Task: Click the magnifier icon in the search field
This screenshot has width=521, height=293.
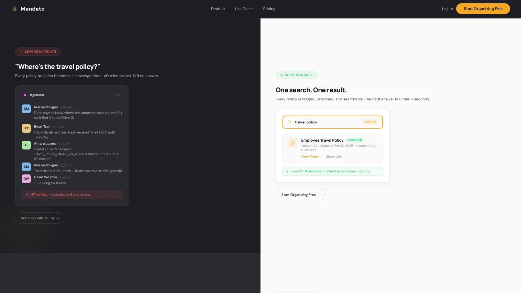Action: (x=290, y=122)
